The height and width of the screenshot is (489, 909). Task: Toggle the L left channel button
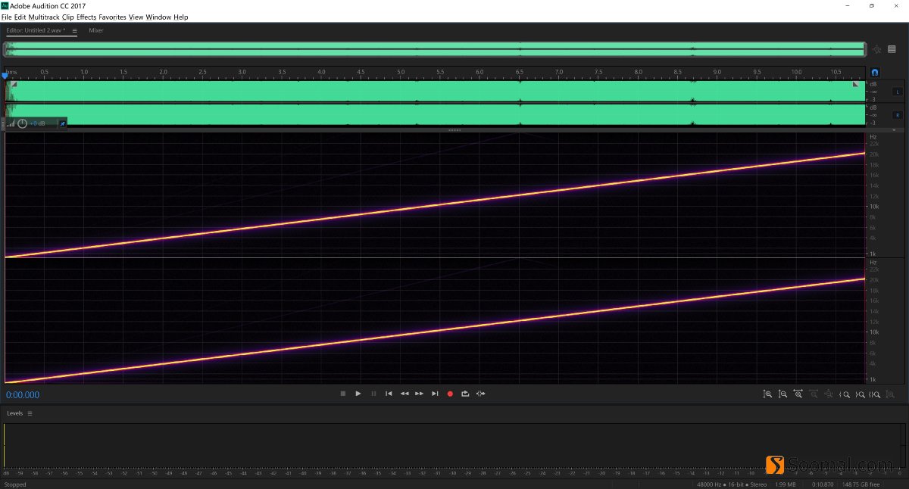898,92
